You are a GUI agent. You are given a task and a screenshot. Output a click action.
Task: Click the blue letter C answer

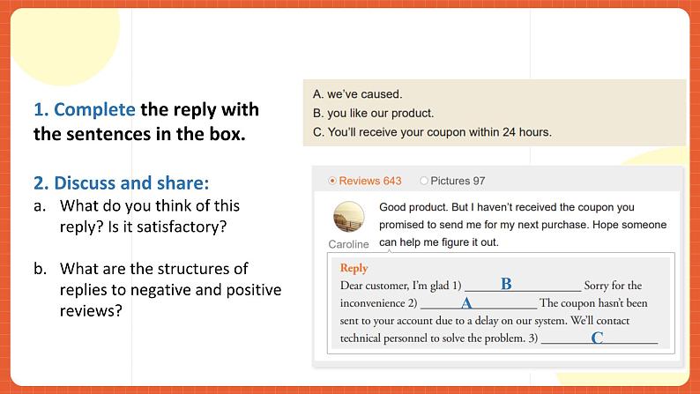coord(597,338)
